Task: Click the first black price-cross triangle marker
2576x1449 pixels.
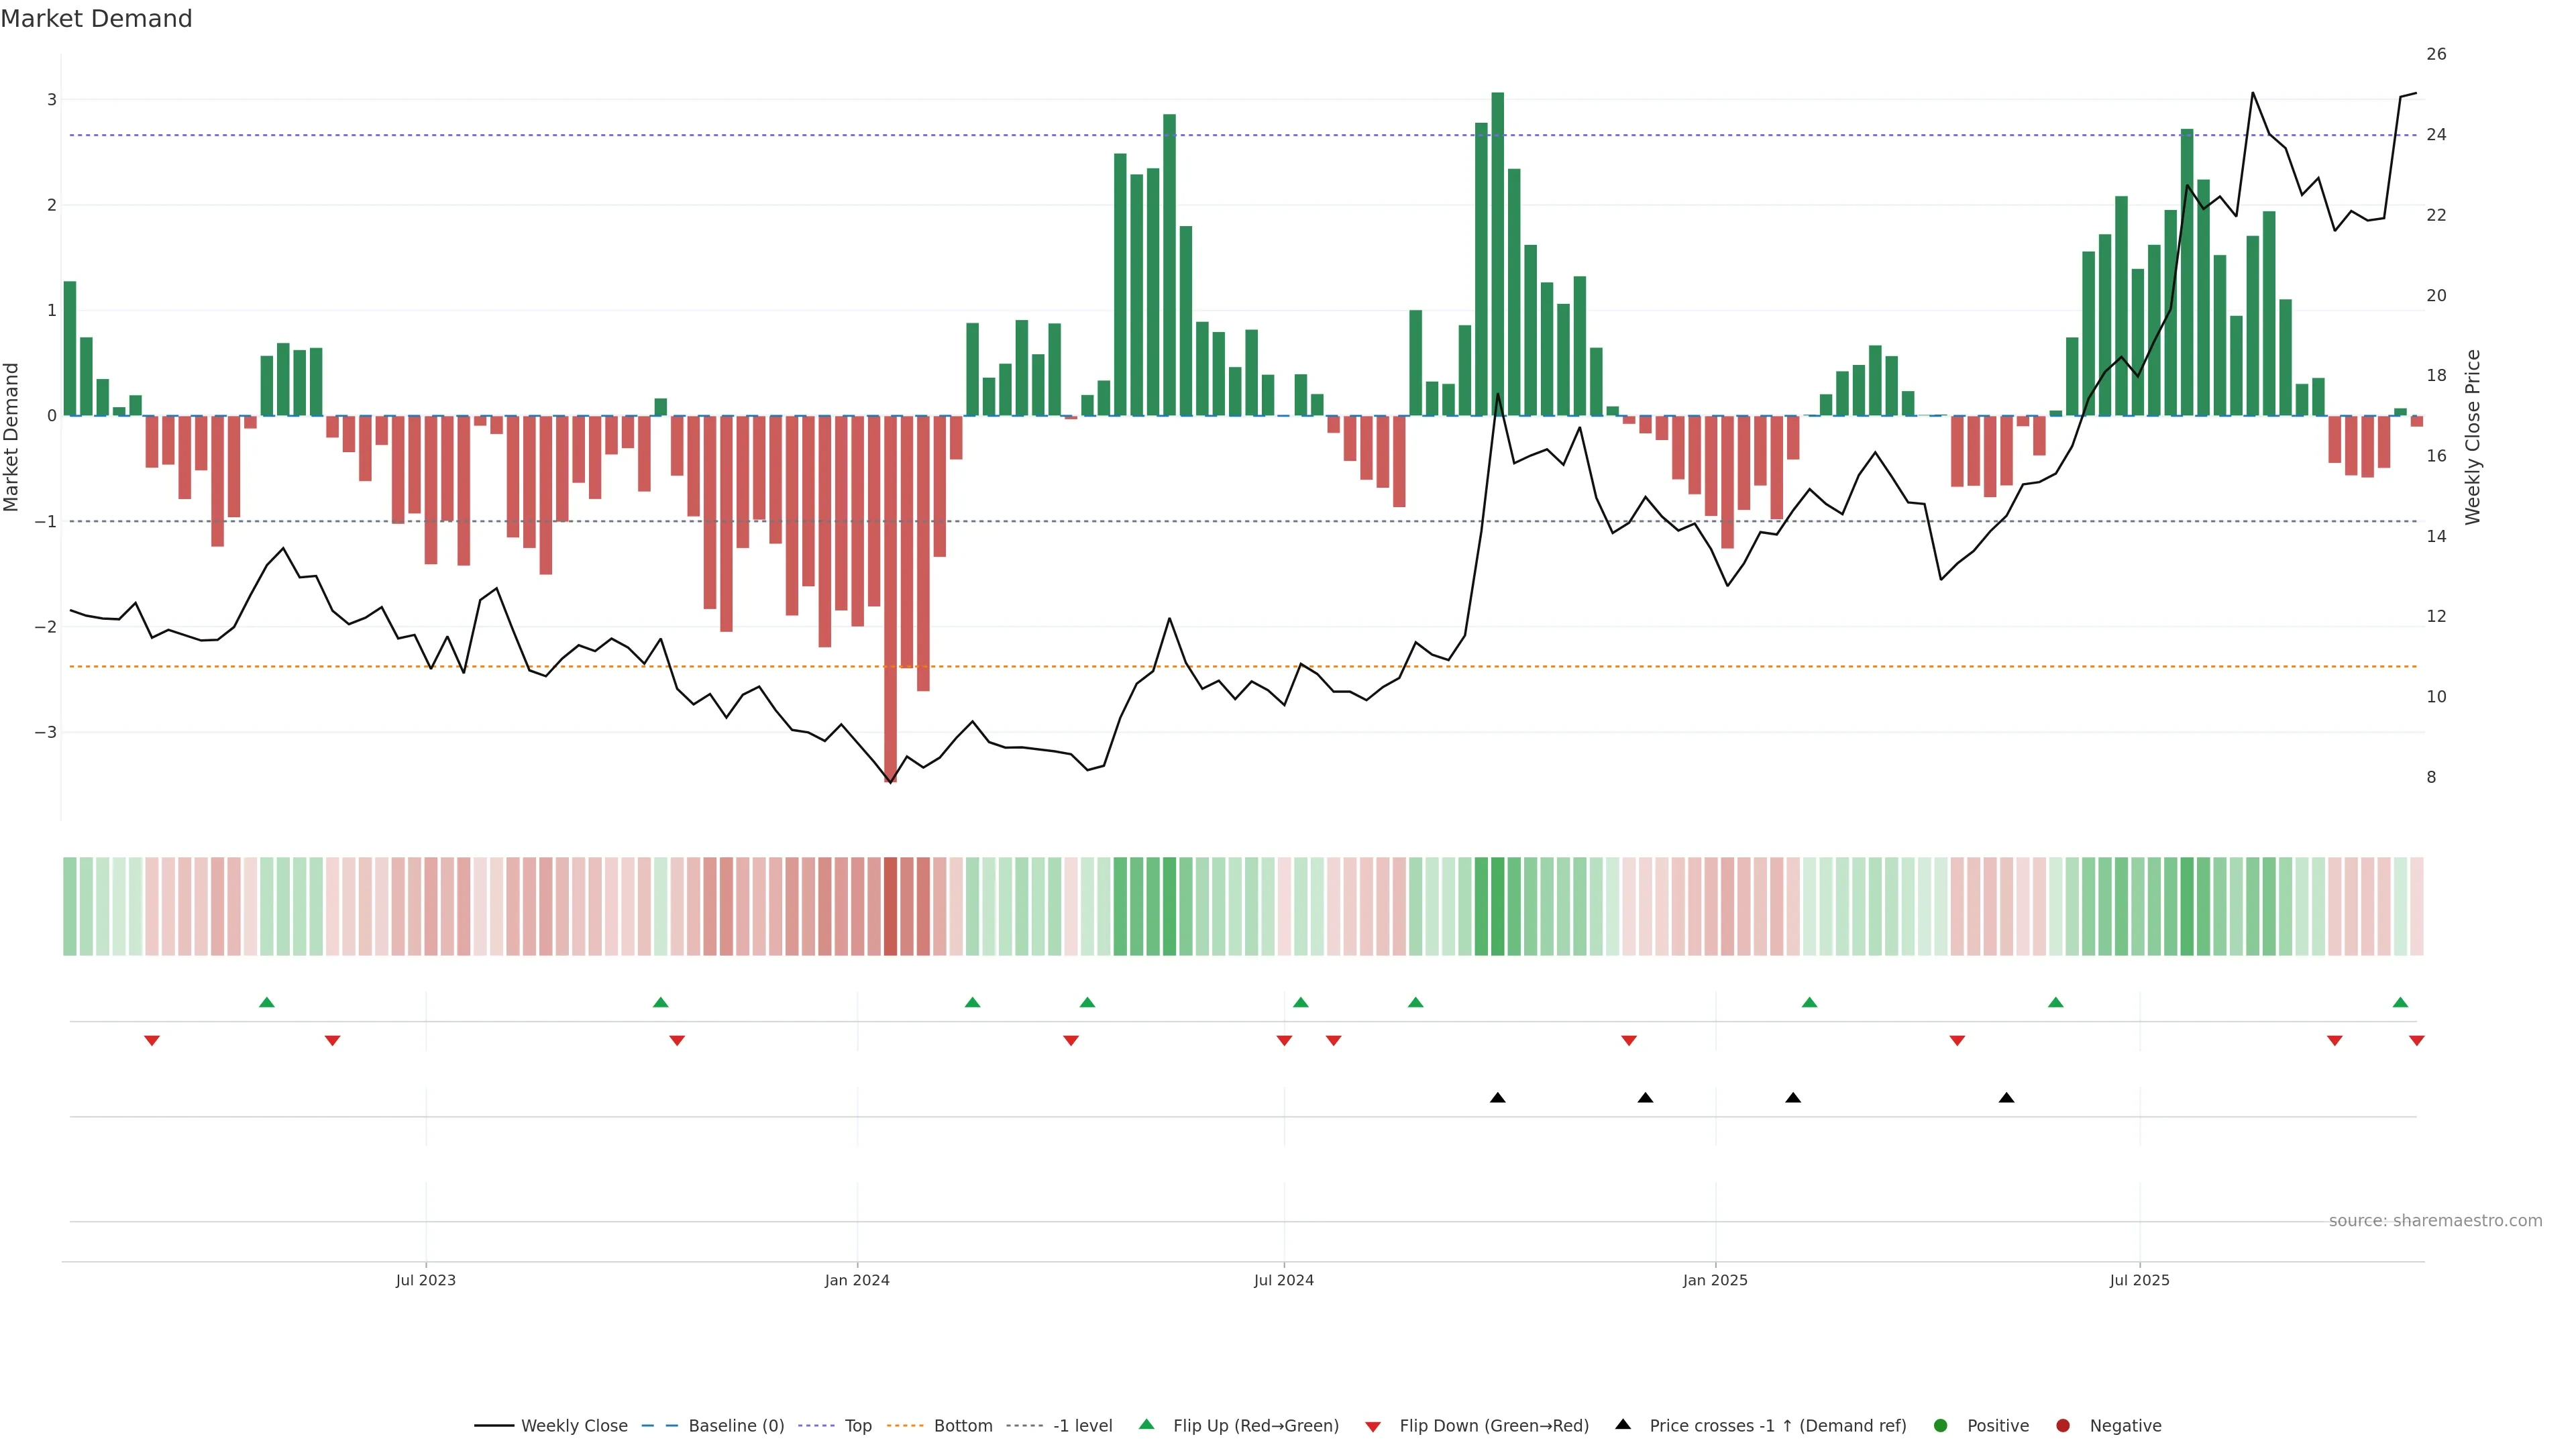Action: 1497,1098
